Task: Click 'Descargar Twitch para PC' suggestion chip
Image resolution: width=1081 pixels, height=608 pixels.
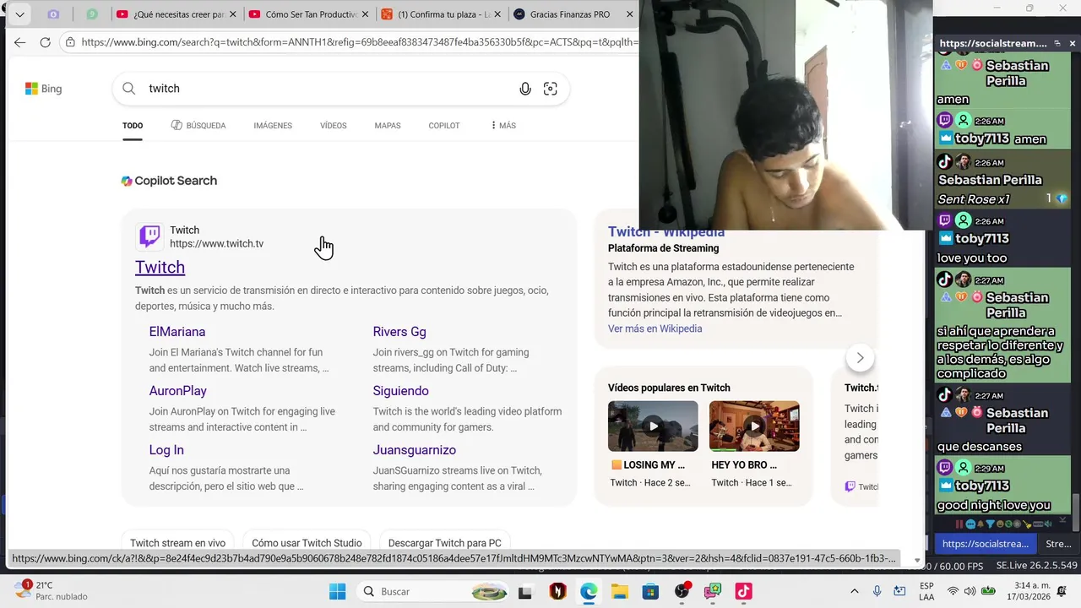Action: pos(444,542)
